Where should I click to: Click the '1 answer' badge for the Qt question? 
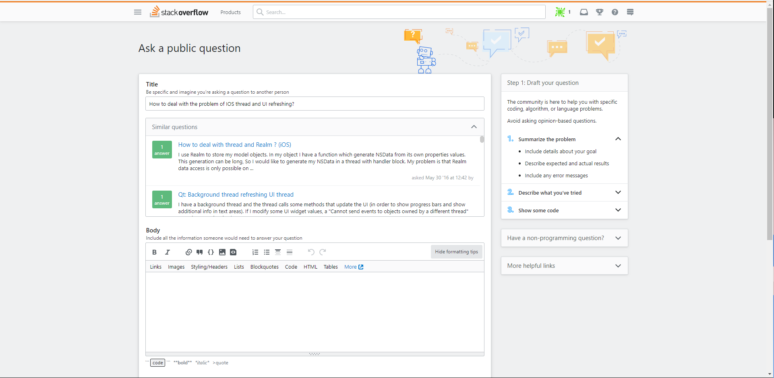pyautogui.click(x=162, y=199)
